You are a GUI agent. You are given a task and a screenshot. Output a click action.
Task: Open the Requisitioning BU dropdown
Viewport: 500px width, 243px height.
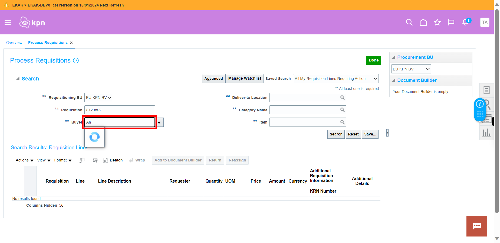point(99,98)
